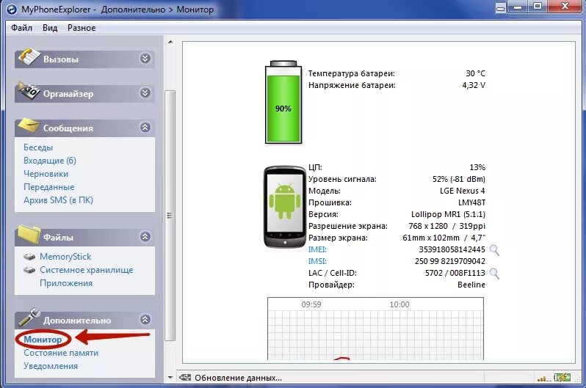Open Черновики folder
Viewport: 586px width, 388px height.
click(46, 174)
